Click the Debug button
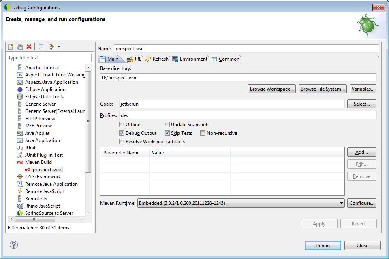Screen dimensions: 389x259 [323, 245]
